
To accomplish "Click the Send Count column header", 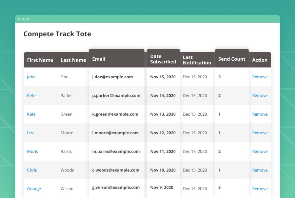I will tap(232, 59).
